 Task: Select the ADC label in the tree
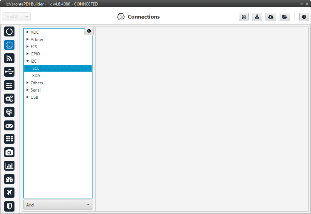[35, 32]
